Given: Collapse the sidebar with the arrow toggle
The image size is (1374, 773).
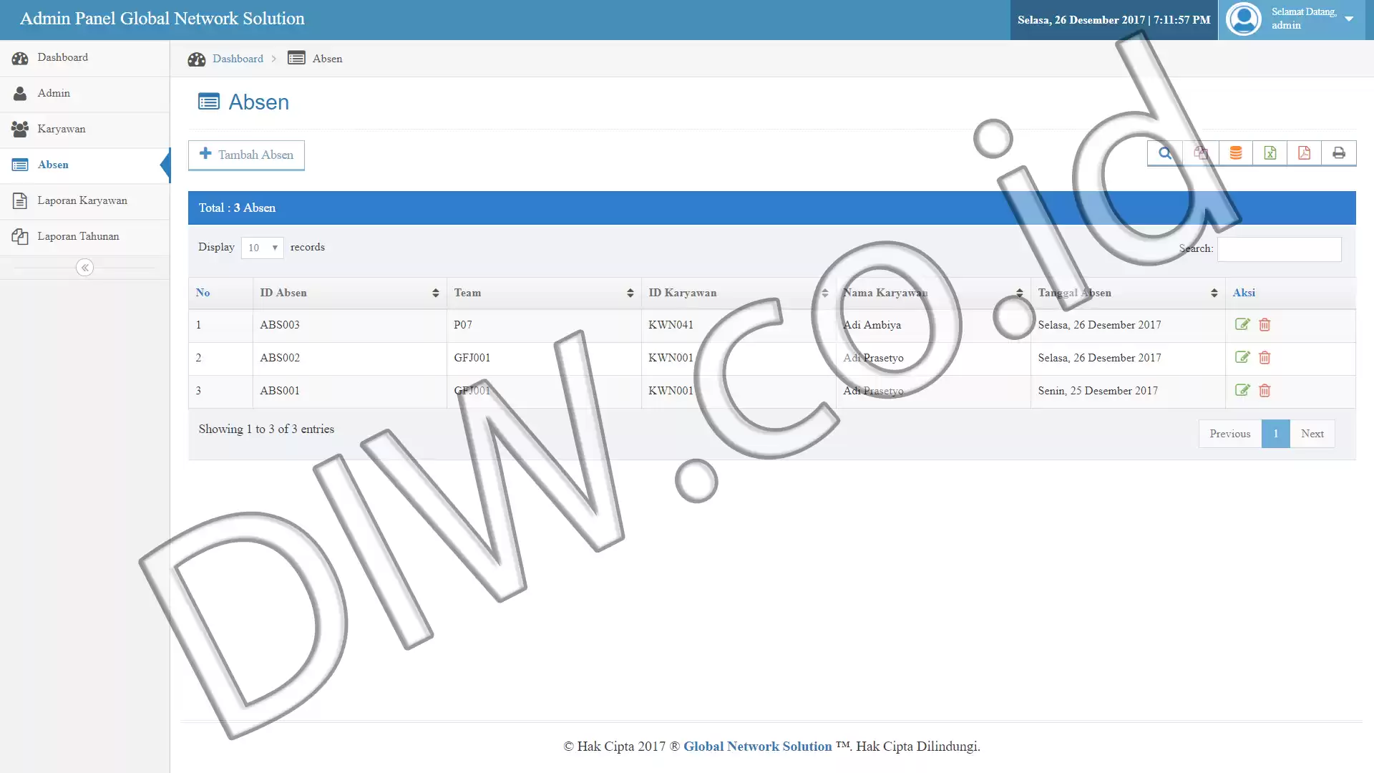Looking at the screenshot, I should (84, 268).
